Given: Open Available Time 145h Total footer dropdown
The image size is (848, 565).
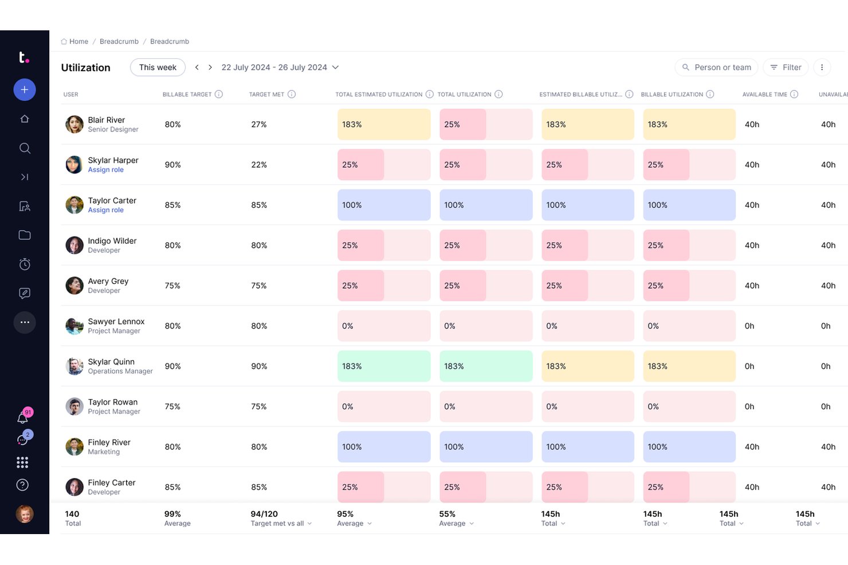Looking at the screenshot, I should (732, 523).
